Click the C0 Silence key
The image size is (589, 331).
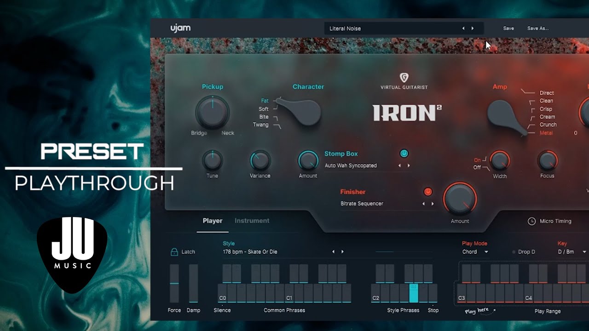(x=222, y=293)
